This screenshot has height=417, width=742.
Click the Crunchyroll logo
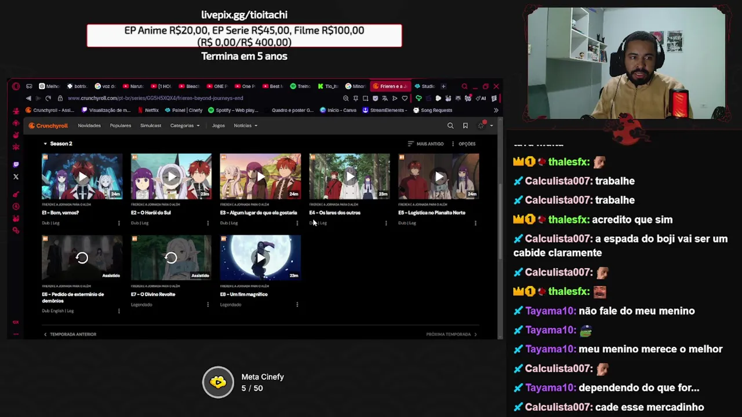click(x=49, y=126)
